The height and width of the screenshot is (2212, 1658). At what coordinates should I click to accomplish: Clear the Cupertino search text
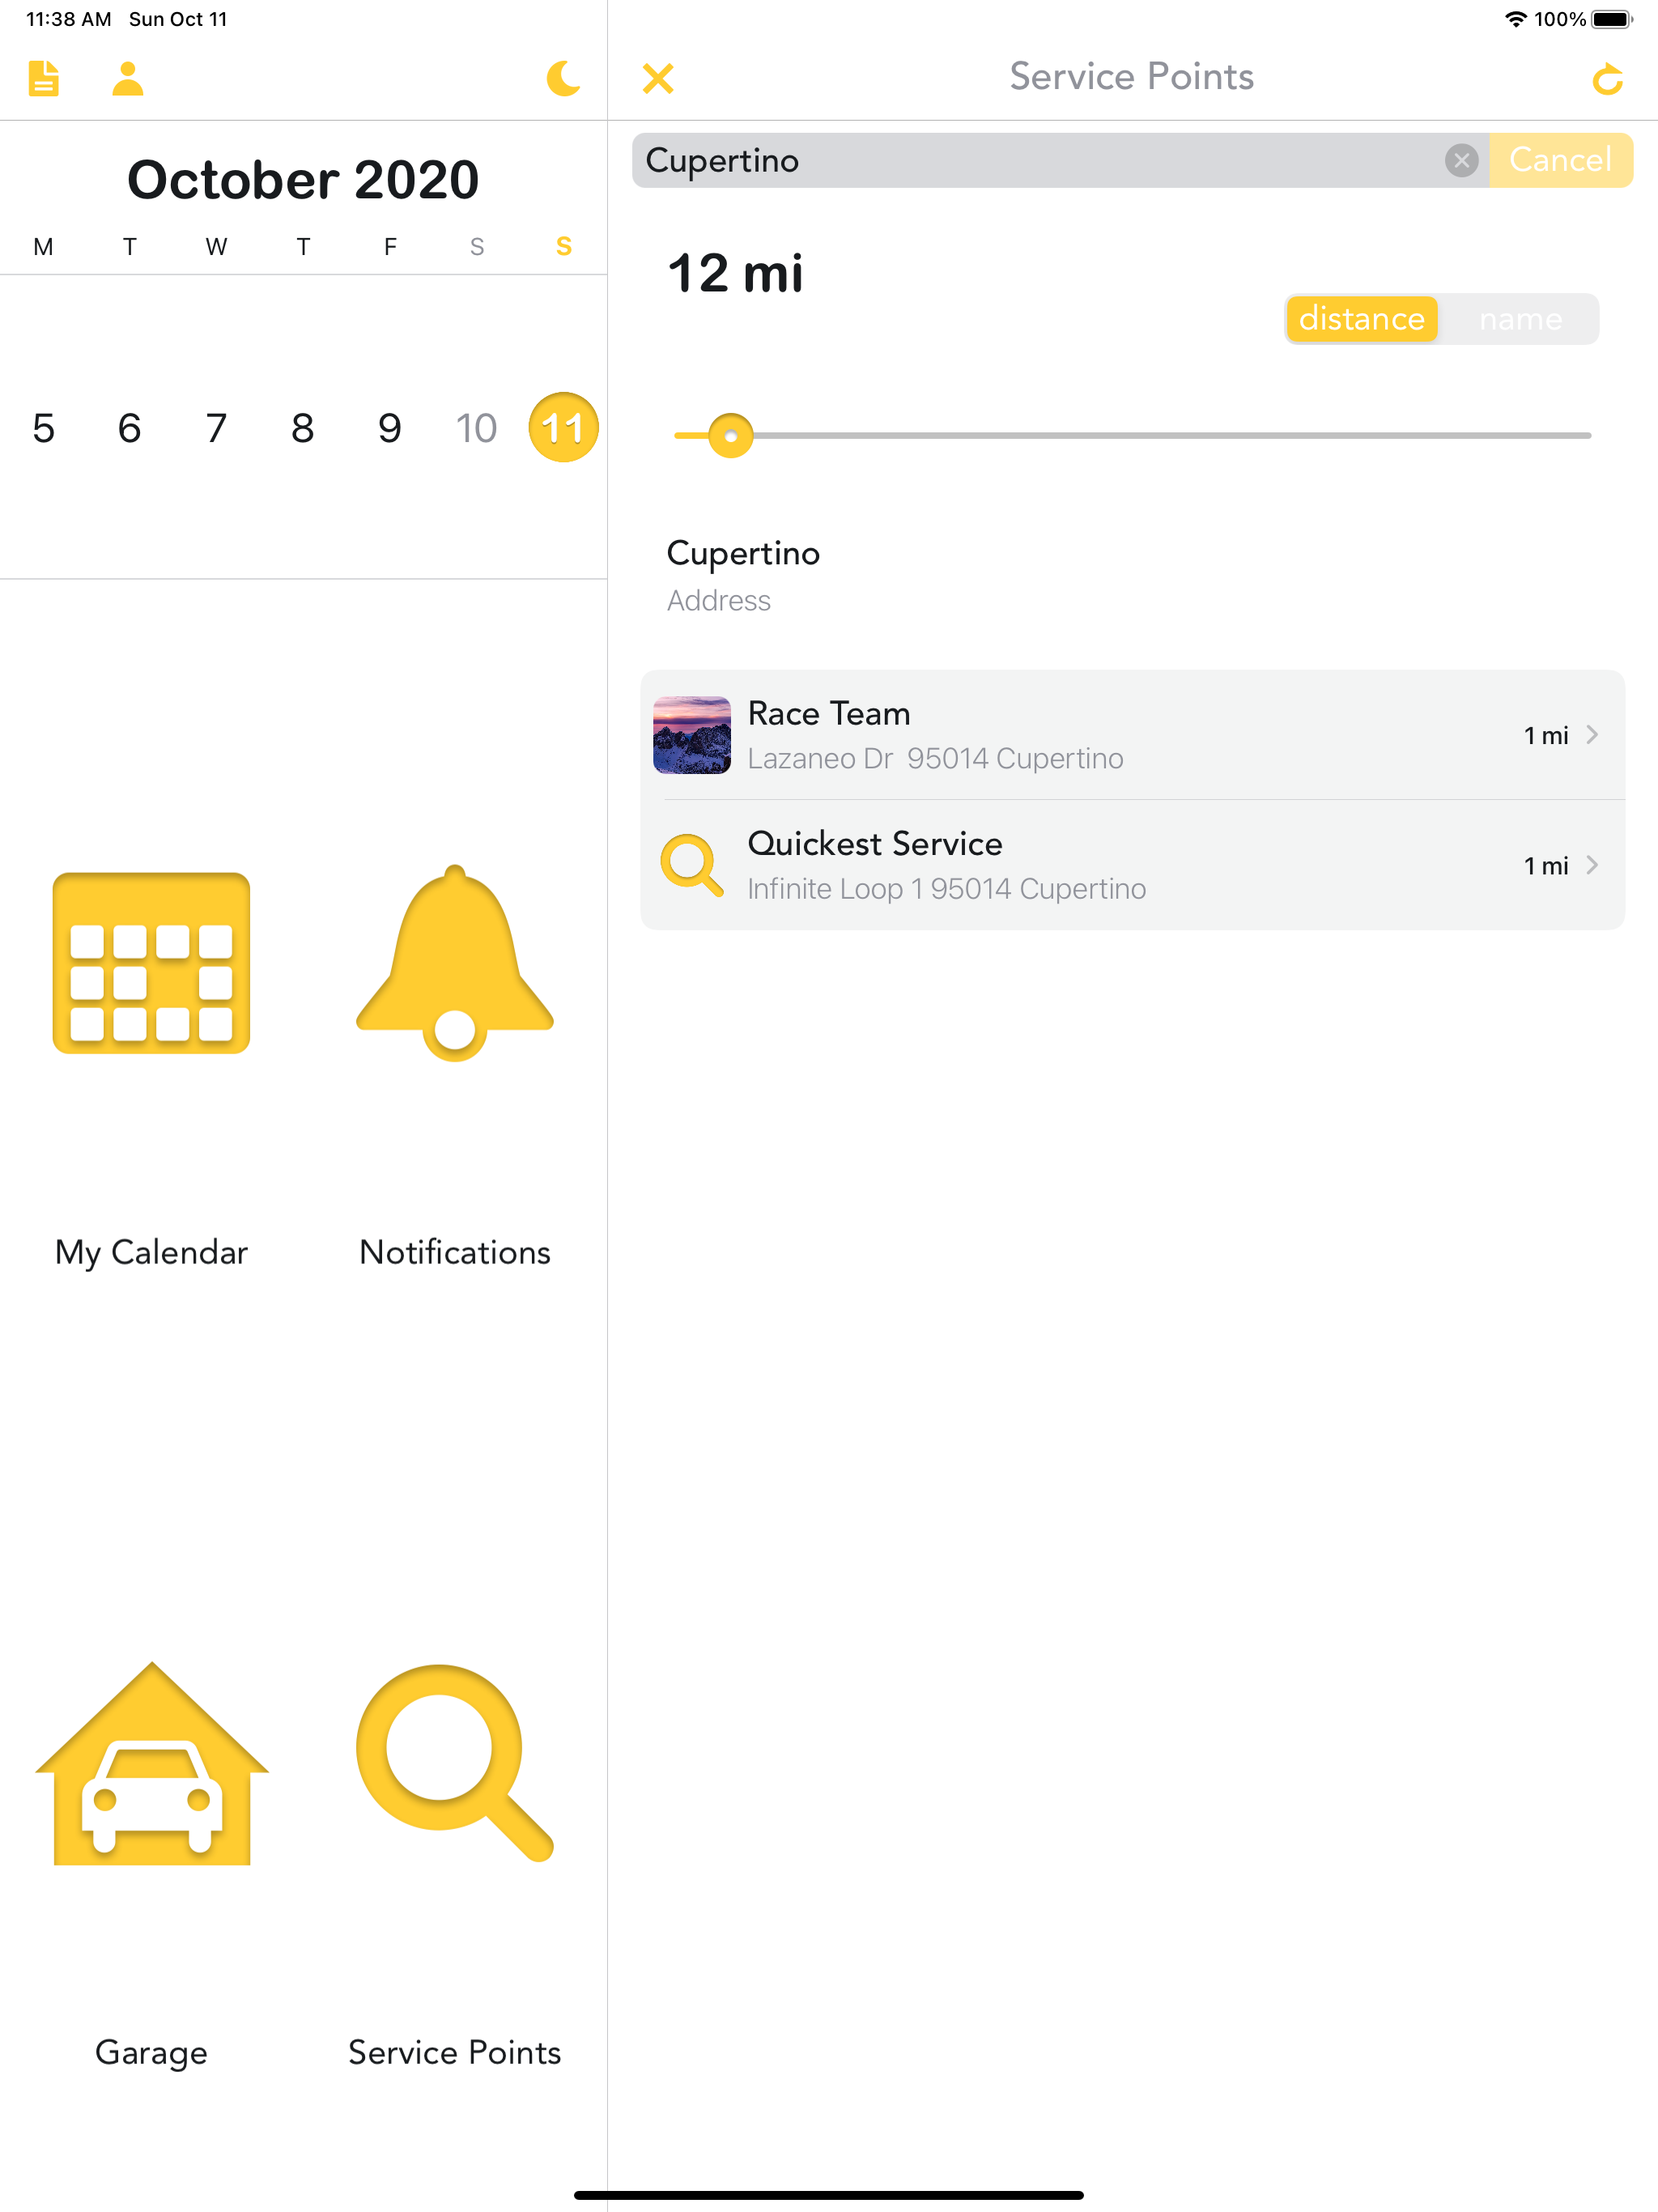[1461, 160]
